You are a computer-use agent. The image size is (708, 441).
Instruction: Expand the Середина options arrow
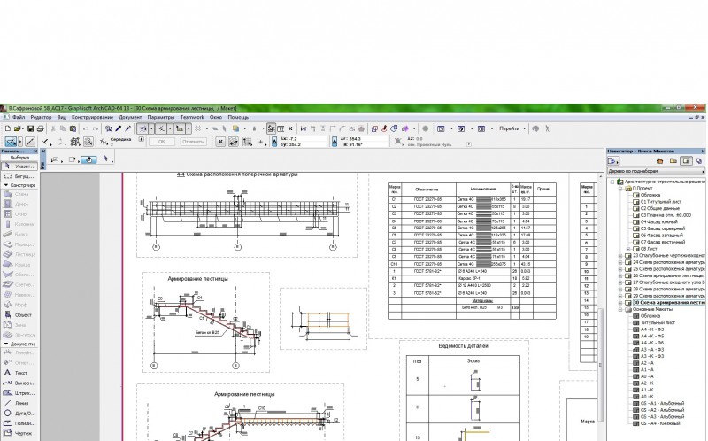tap(142, 140)
